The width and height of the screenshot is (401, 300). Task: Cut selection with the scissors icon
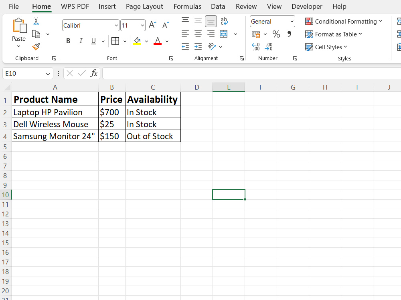tap(36, 22)
